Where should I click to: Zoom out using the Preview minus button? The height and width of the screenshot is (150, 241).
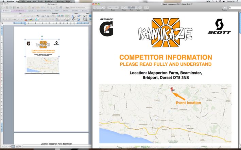110,7
